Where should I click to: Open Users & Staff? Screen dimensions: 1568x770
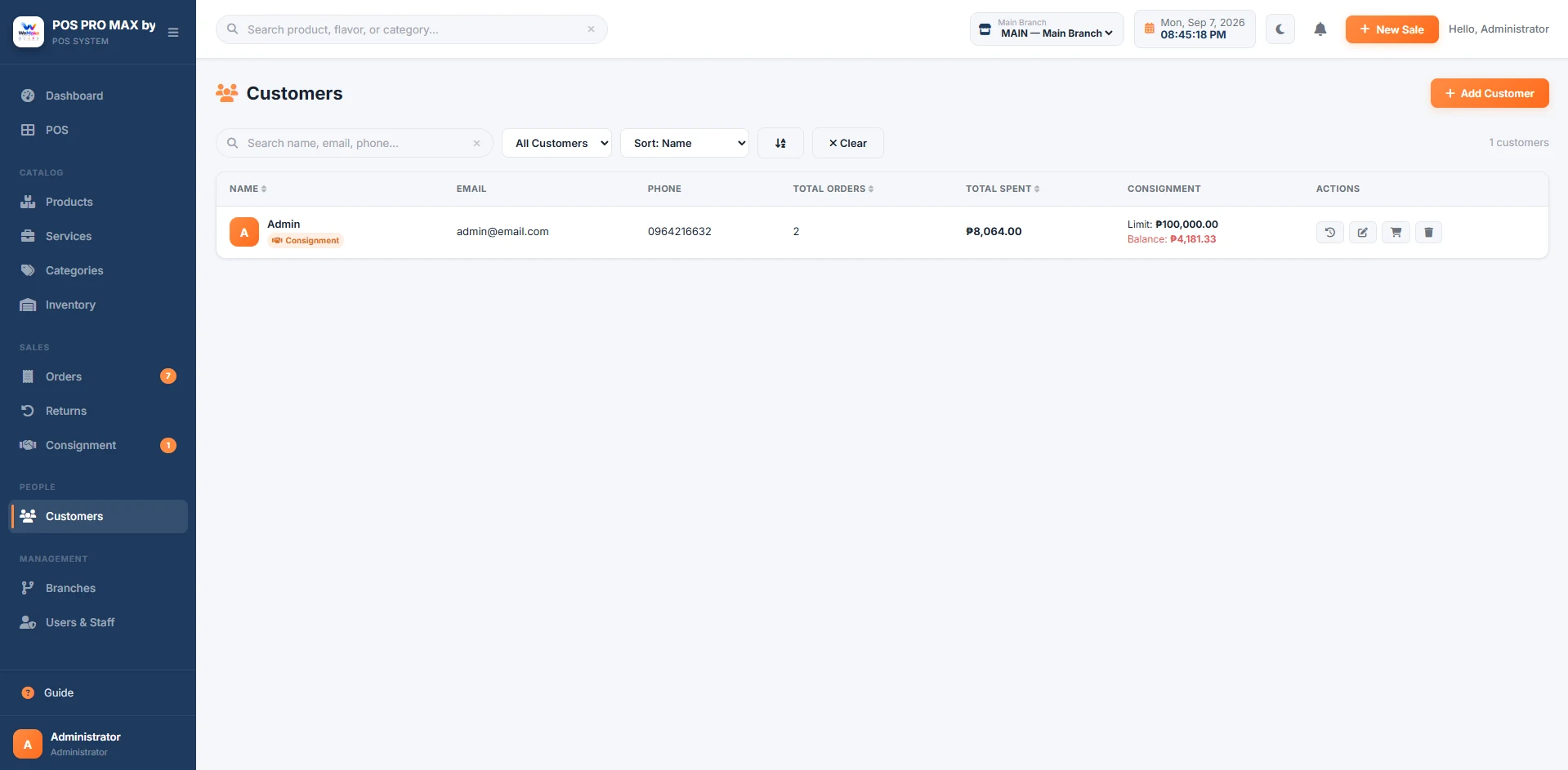(x=98, y=622)
